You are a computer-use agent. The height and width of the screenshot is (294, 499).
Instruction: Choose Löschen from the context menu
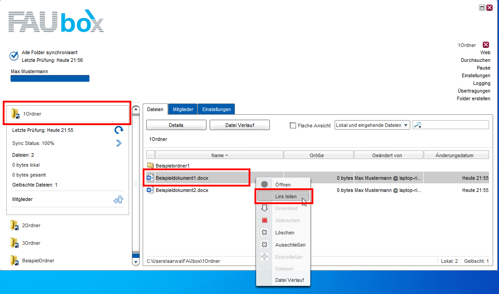[x=283, y=233]
